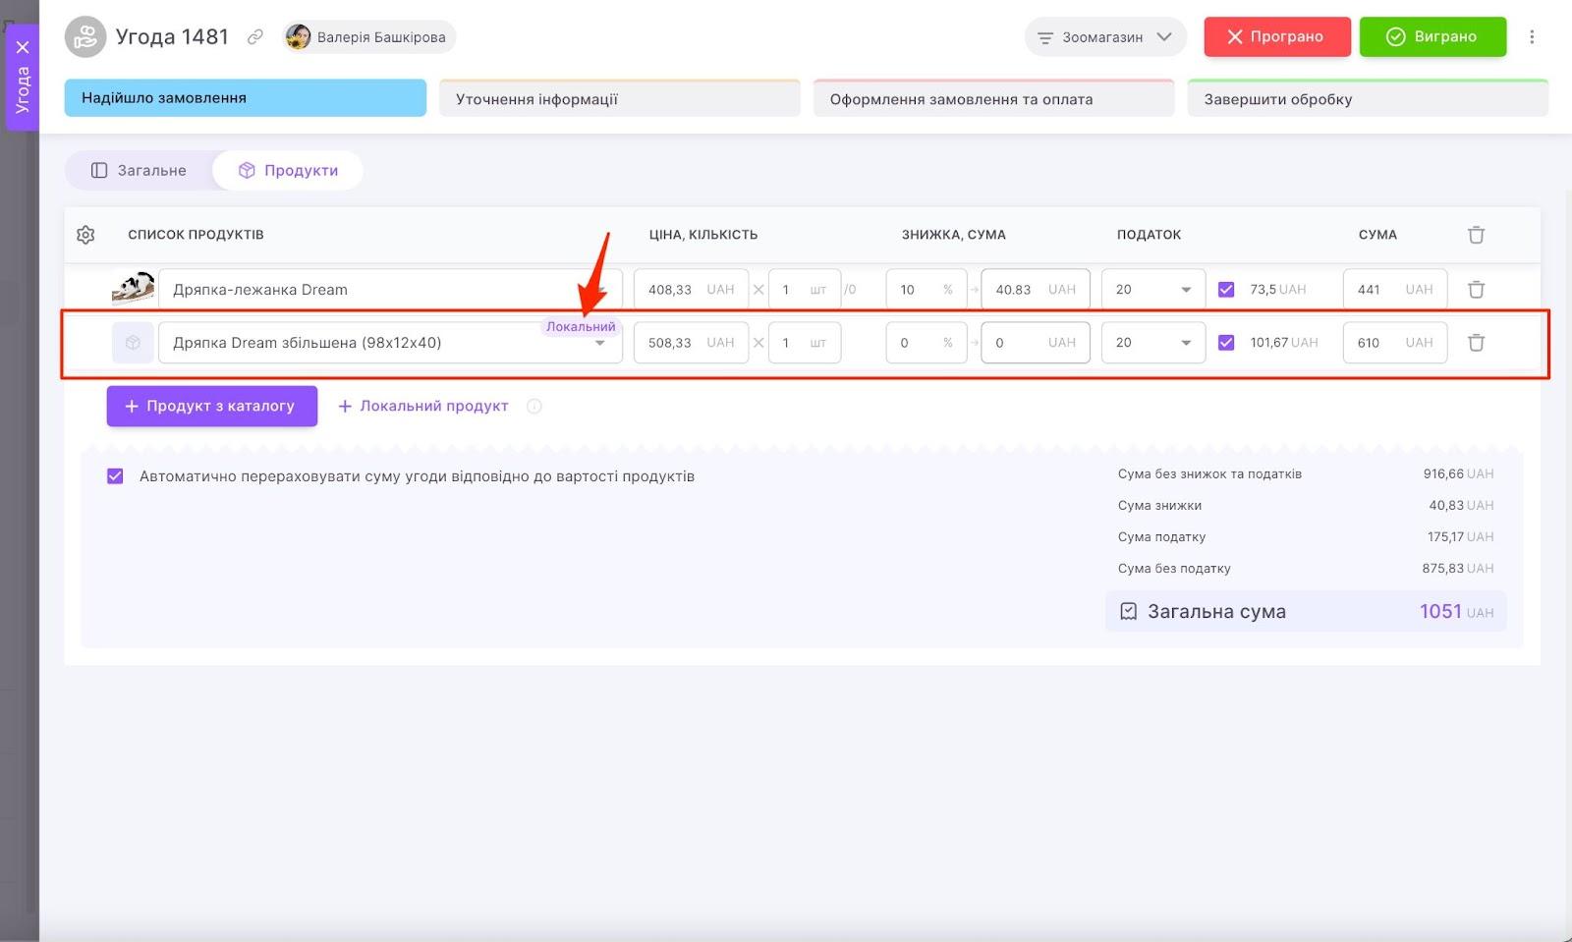Click the СПИСОК ПРОДУКТІВ column header
The width and height of the screenshot is (1572, 942).
tap(196, 235)
